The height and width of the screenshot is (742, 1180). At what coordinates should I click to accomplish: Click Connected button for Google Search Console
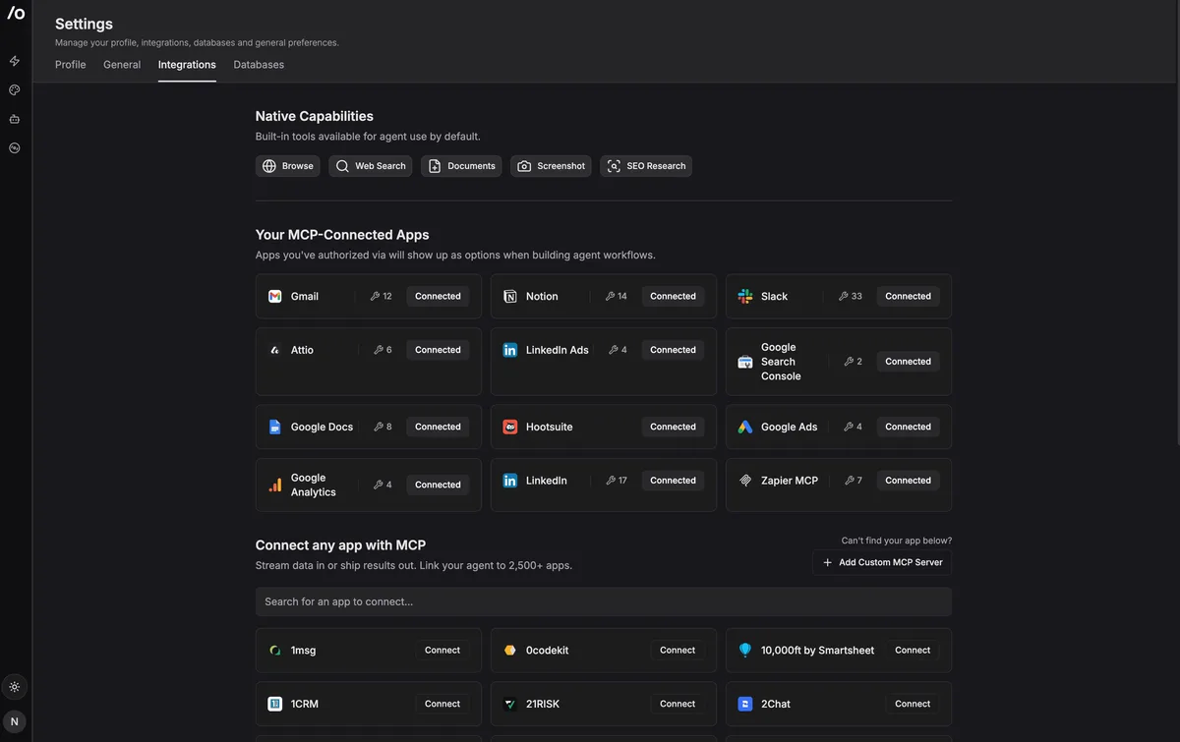point(908,362)
